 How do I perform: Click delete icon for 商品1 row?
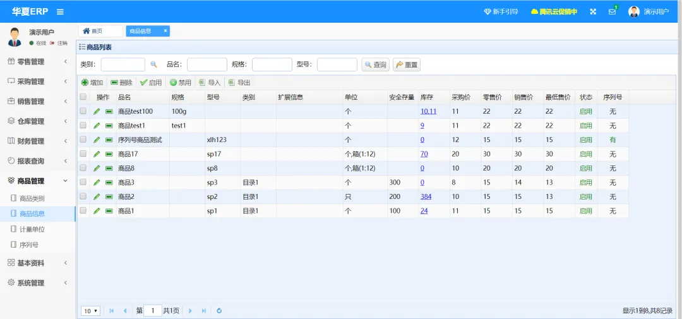pyautogui.click(x=109, y=210)
